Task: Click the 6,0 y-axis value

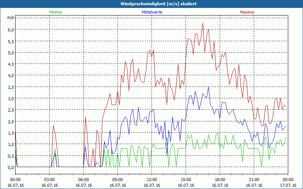Action: [x=11, y=30]
